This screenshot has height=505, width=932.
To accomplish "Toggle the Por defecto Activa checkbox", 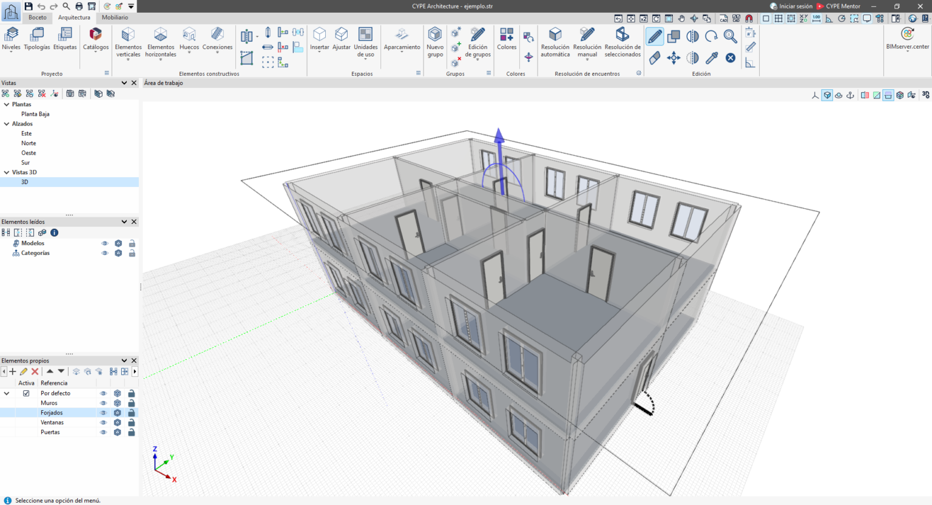I will tap(26, 393).
